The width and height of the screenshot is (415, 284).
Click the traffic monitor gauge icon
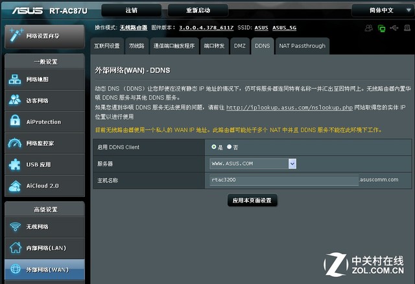(15, 143)
